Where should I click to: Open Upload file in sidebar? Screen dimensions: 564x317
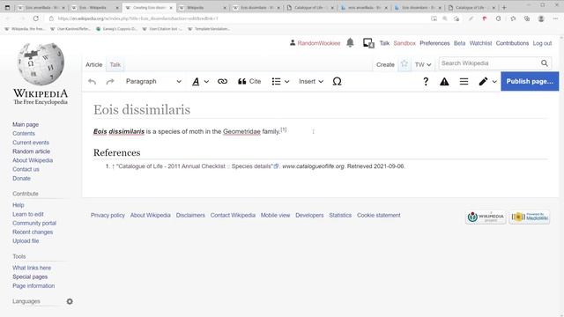[26, 240]
